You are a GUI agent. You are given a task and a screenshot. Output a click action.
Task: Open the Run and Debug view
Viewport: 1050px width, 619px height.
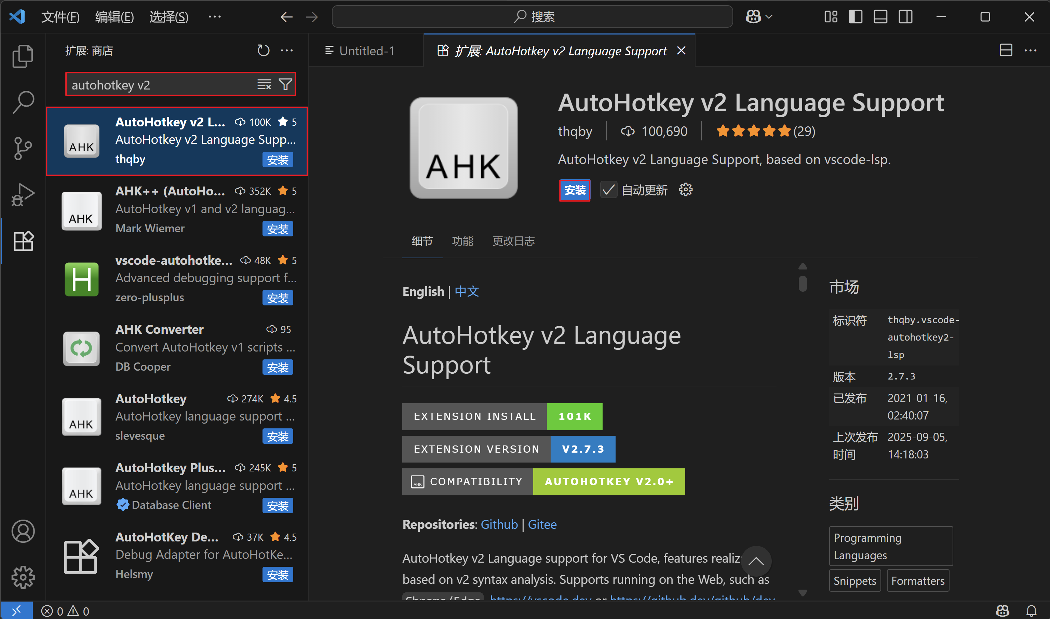[23, 194]
